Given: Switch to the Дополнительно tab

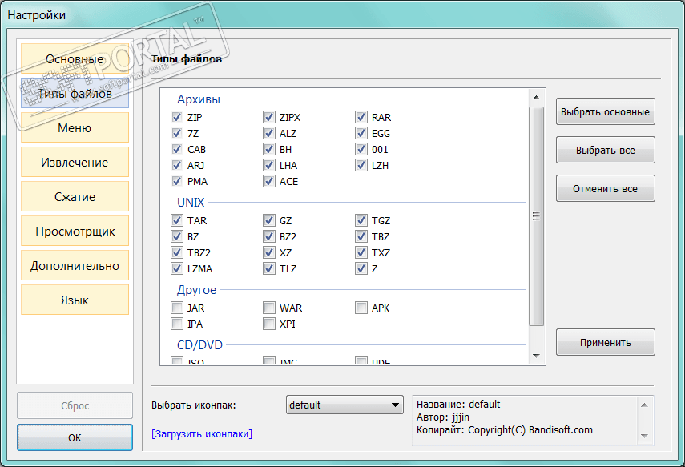Looking at the screenshot, I should (x=75, y=266).
